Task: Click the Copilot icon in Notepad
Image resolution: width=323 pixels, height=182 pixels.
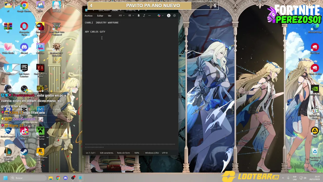Action: click(159, 16)
